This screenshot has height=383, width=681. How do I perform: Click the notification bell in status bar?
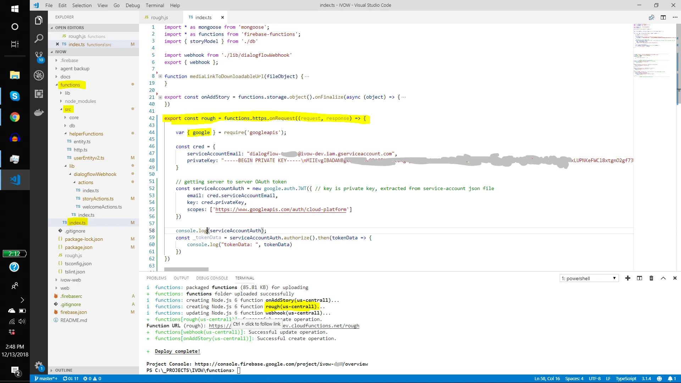(x=670, y=379)
